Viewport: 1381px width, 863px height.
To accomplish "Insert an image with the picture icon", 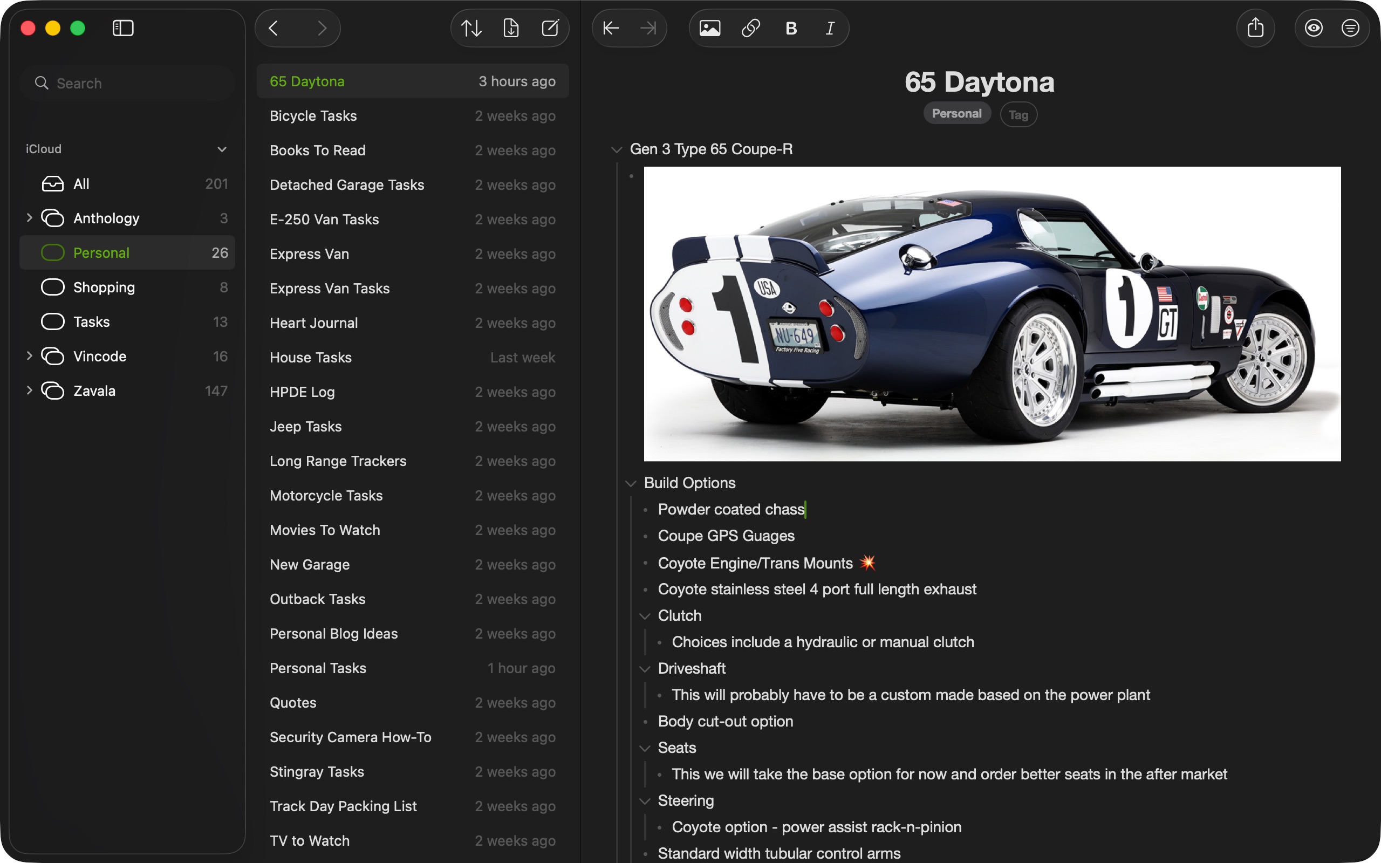I will pos(710,28).
